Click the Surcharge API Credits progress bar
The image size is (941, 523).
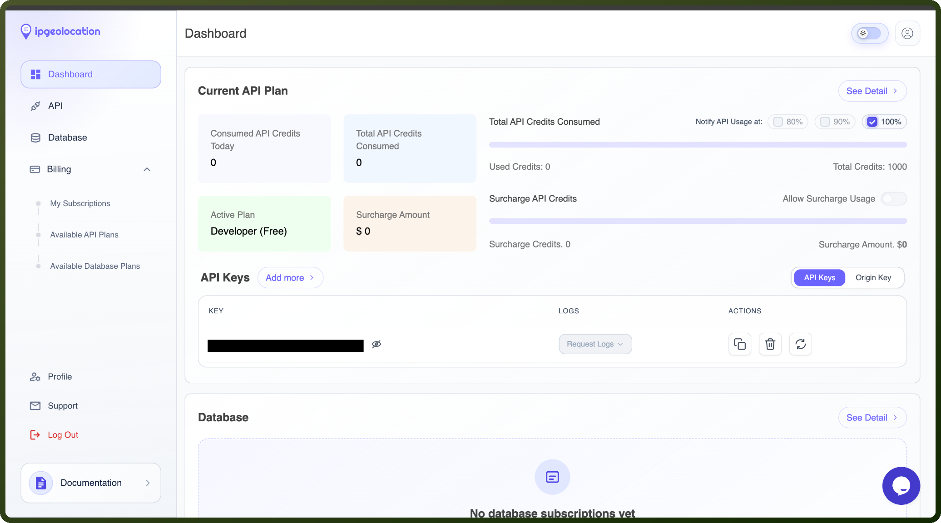pyautogui.click(x=698, y=221)
